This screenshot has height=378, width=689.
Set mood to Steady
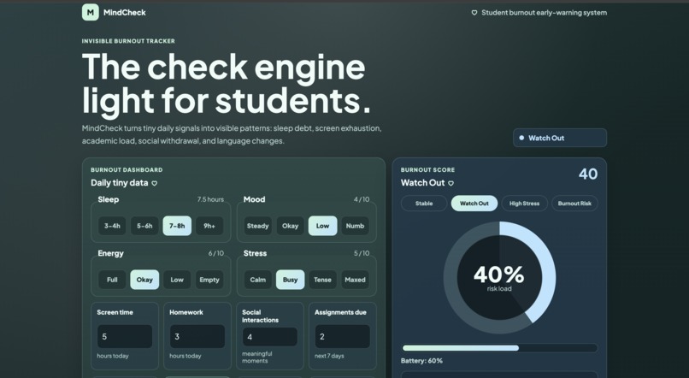click(x=257, y=226)
